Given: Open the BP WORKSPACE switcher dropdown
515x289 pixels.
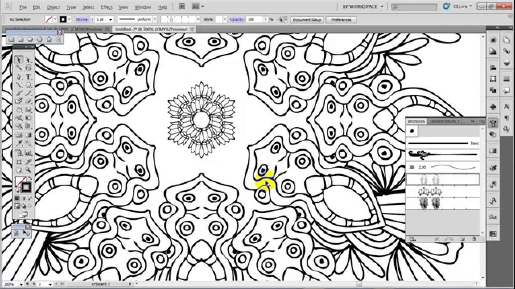Looking at the screenshot, I should pos(363,6).
